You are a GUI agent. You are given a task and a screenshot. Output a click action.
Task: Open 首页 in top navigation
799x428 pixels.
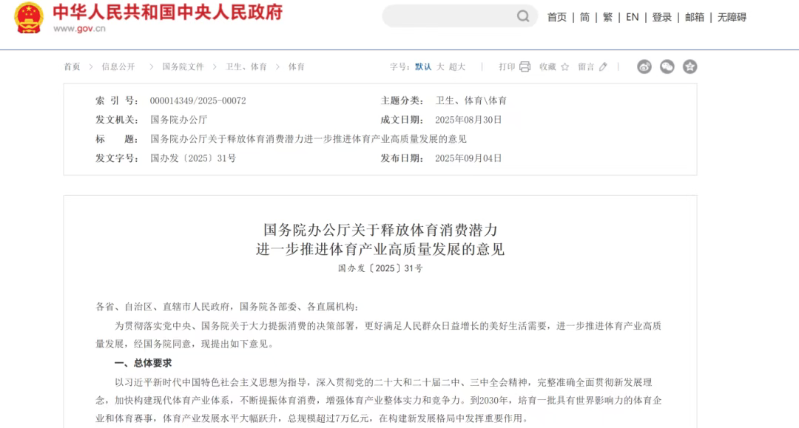pos(557,17)
